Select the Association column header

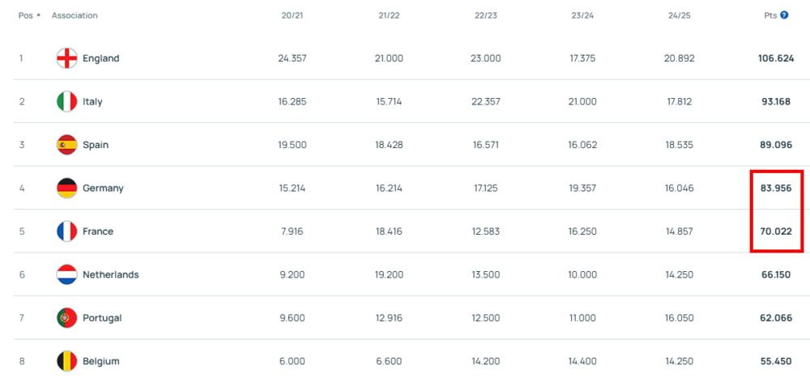pyautogui.click(x=75, y=15)
